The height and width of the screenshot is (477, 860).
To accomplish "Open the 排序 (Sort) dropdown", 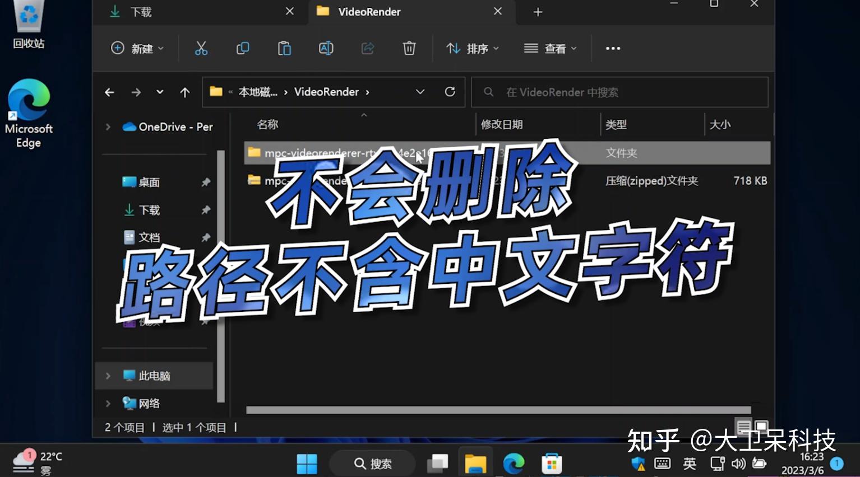I will coord(473,48).
